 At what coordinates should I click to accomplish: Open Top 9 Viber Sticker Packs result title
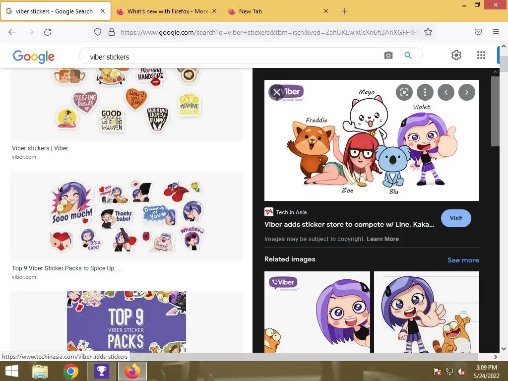pyautogui.click(x=66, y=268)
